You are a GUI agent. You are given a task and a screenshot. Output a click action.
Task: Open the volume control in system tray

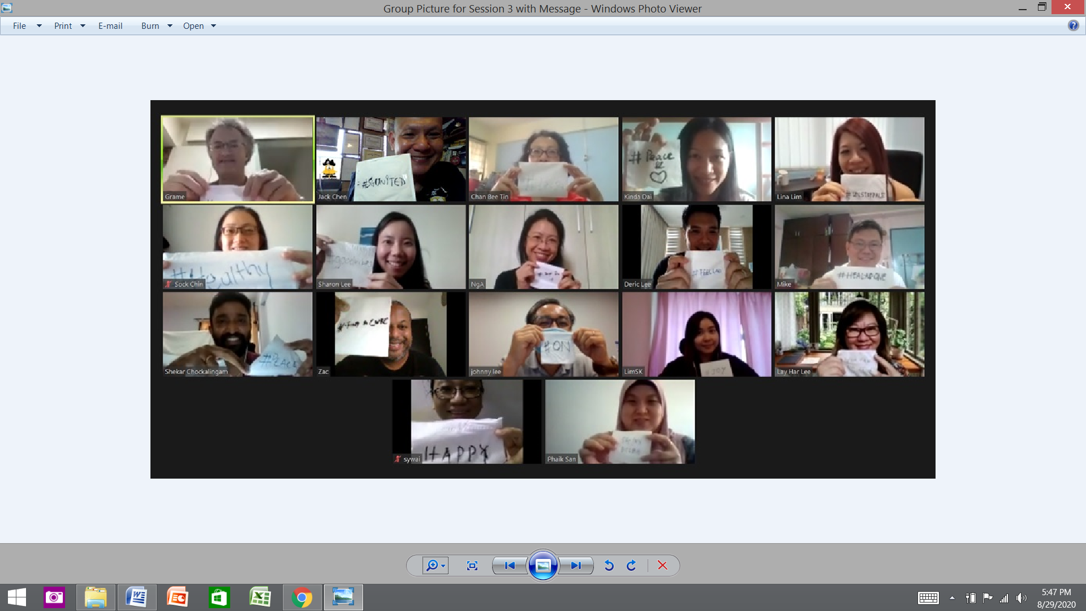pos(1022,597)
